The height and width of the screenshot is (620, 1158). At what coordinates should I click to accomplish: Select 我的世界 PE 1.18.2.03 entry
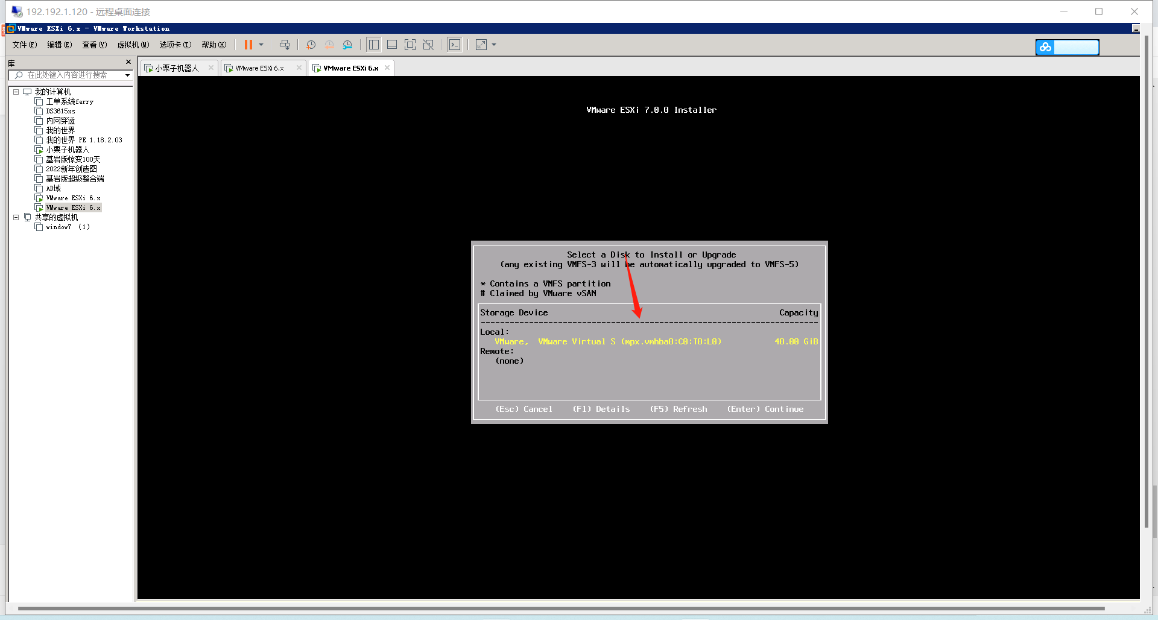[84, 141]
